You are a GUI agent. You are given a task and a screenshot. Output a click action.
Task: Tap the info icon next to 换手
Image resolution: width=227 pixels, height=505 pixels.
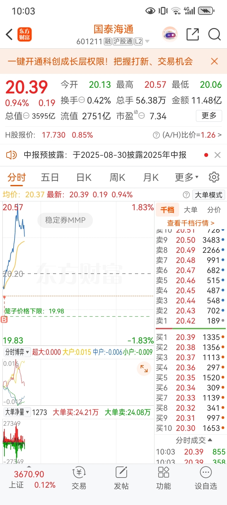click(x=82, y=100)
